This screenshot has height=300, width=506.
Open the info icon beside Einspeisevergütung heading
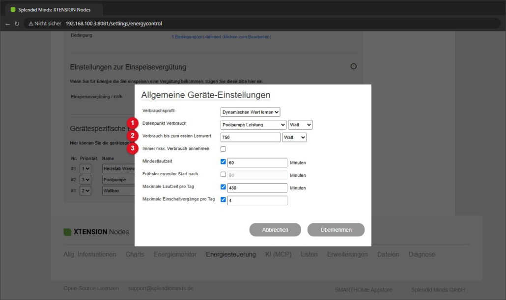354,66
